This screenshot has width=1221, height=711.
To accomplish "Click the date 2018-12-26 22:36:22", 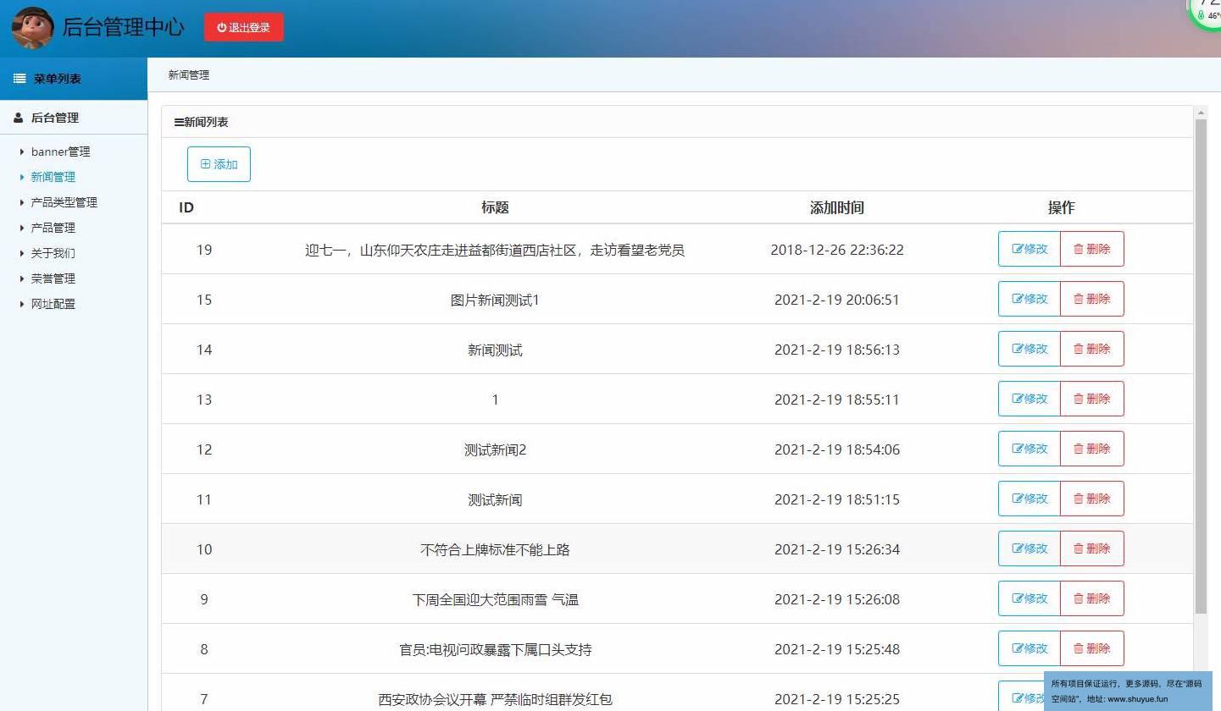I will pos(837,250).
